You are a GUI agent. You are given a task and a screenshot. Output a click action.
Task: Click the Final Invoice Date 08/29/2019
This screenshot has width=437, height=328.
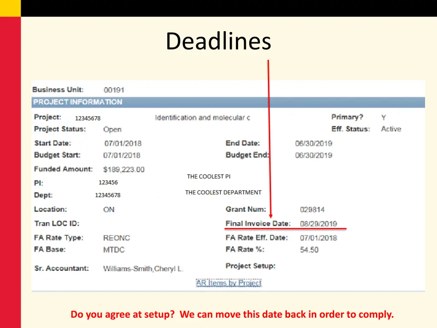[x=318, y=224]
